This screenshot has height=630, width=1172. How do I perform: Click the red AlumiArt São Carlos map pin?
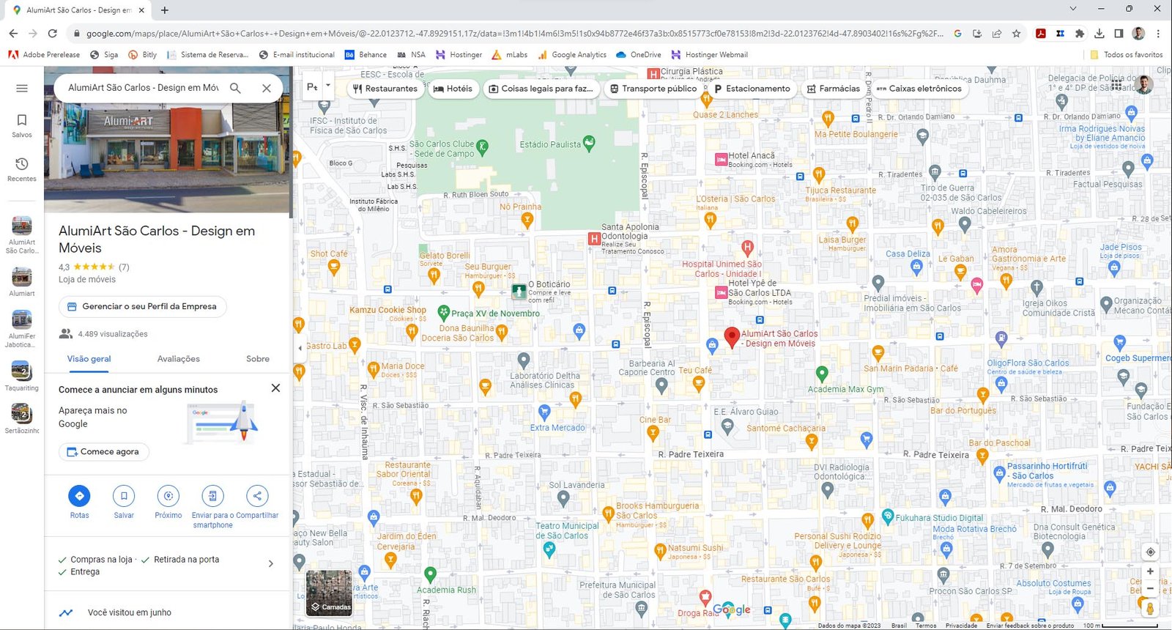click(731, 338)
